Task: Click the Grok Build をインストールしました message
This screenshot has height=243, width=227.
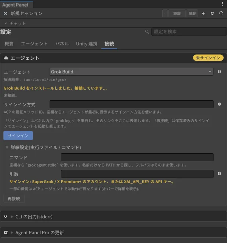Action: tap(55, 88)
